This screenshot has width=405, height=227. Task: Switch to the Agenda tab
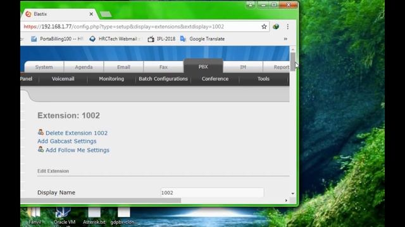pyautogui.click(x=84, y=67)
